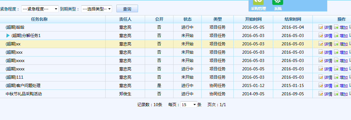Click the 状态 column header

(187, 19)
